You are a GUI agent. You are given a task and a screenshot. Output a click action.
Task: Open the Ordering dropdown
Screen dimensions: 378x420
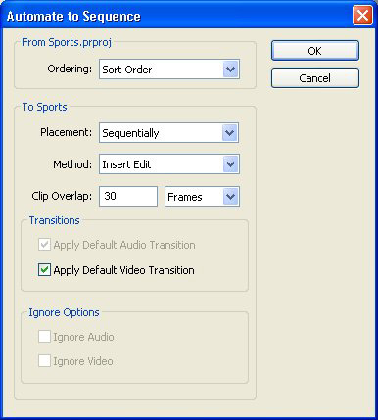point(169,70)
